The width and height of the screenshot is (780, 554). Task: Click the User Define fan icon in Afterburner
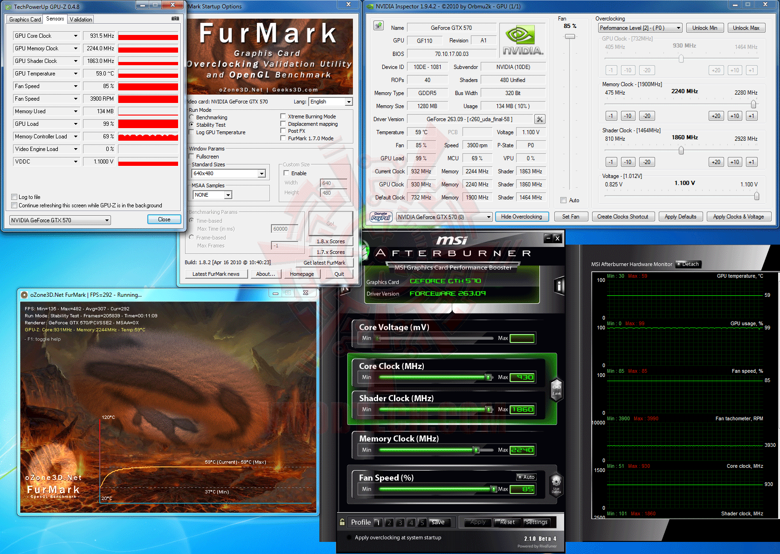(556, 485)
